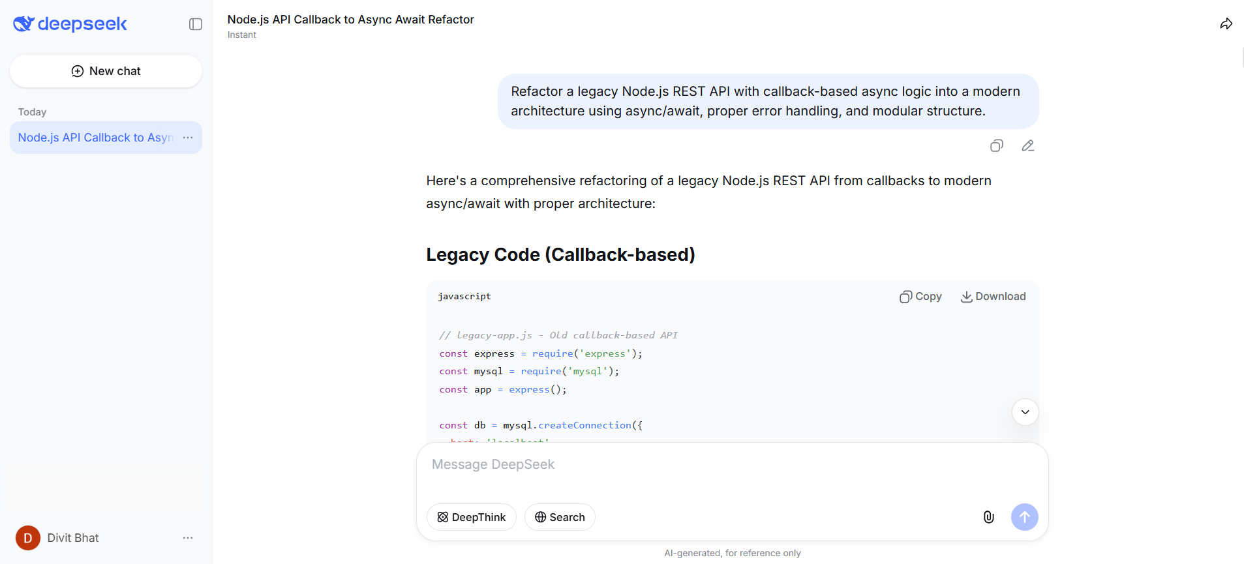The height and width of the screenshot is (564, 1244).
Task: Copy the javascript code block
Action: (x=920, y=297)
